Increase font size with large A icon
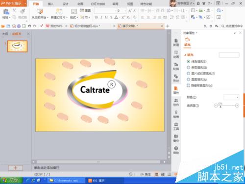Viewport: 245px width, 184px height. coord(130,11)
